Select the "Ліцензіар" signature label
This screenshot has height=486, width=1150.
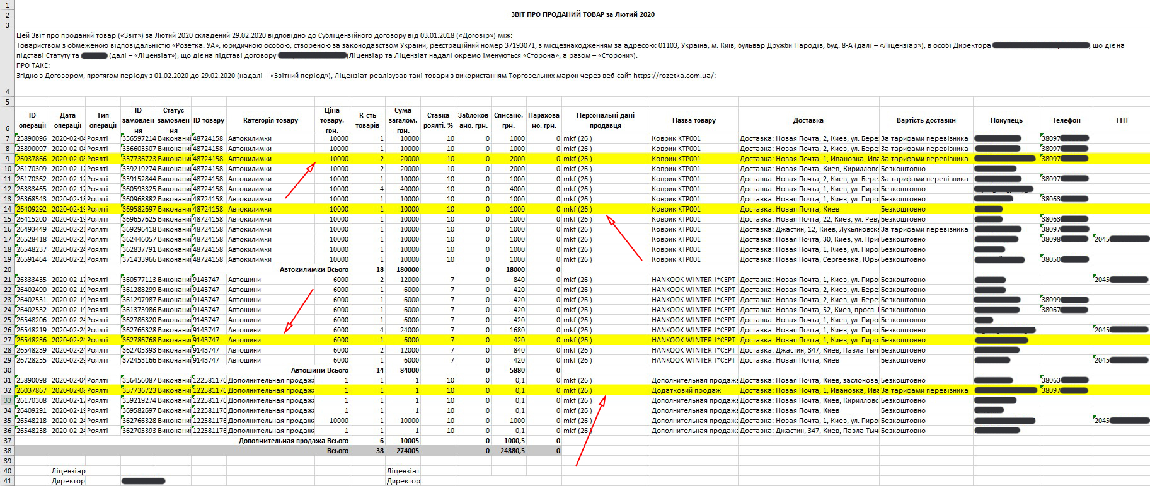pyautogui.click(x=68, y=471)
